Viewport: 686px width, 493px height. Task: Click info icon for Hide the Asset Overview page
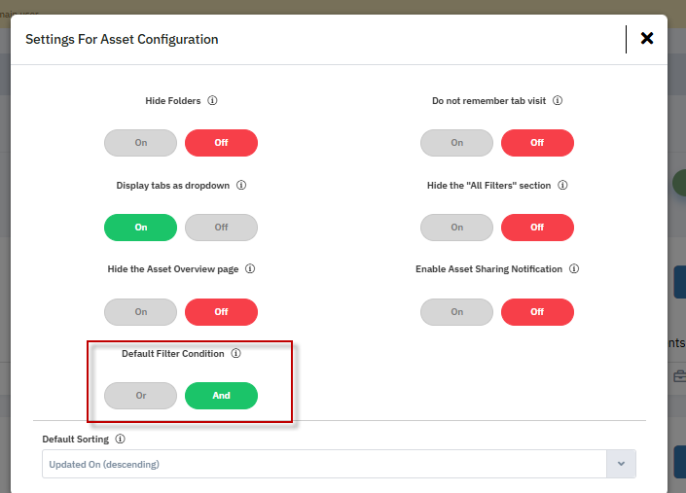point(250,269)
